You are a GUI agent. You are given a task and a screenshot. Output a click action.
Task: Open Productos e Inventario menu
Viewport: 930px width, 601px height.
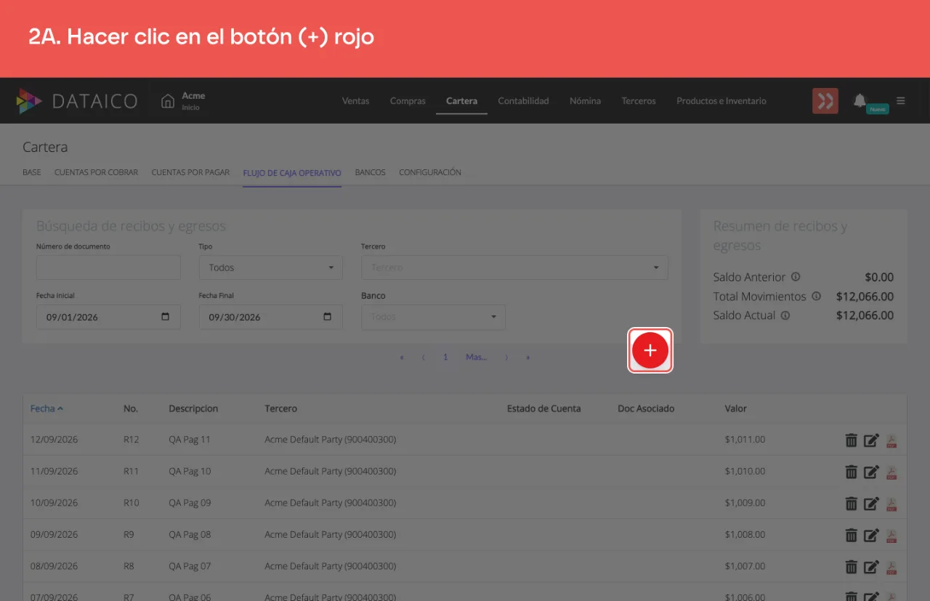[721, 101]
